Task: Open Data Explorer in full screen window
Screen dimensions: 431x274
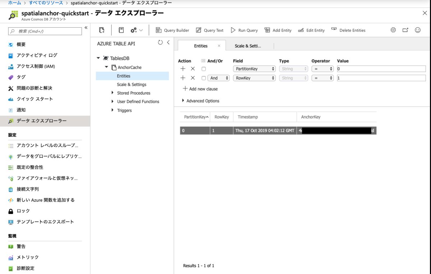Action: point(405,30)
